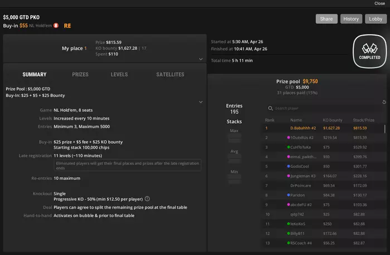Click the blue dot beside GodisCool
The image size is (390, 255).
coord(289,166)
